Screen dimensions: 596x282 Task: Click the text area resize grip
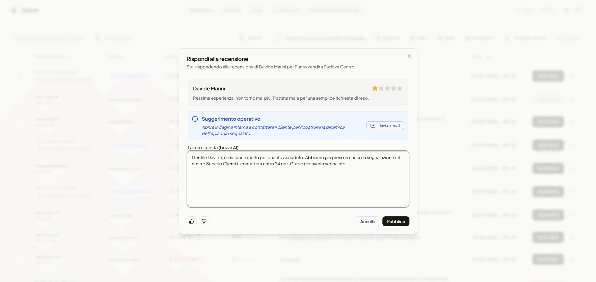click(406, 205)
